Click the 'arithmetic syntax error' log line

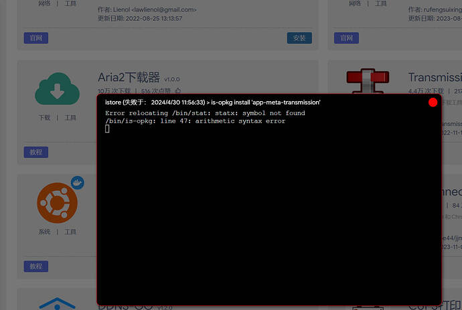195,121
